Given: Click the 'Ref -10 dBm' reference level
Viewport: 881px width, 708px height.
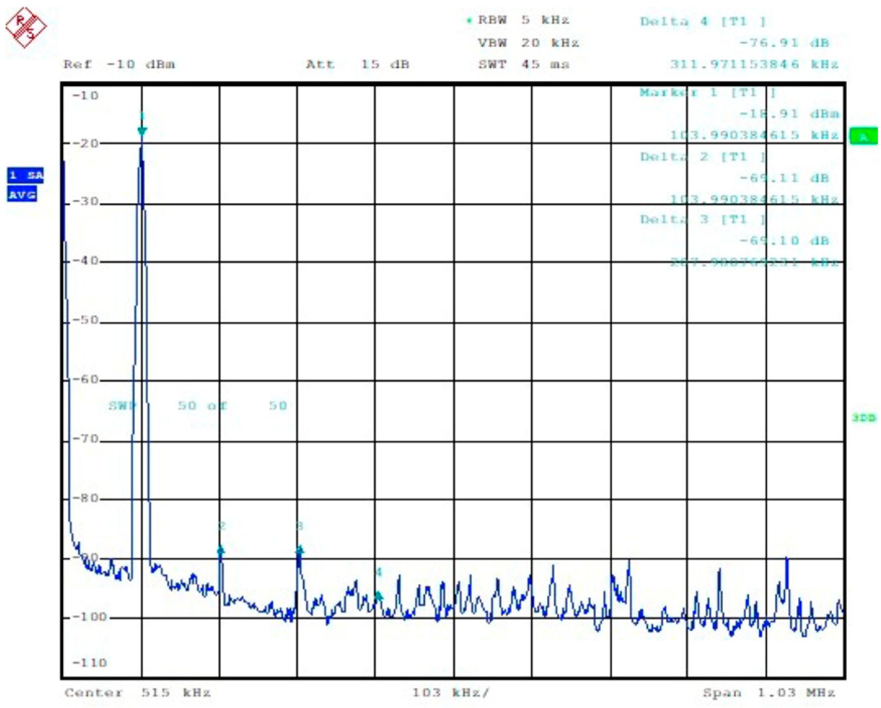Looking at the screenshot, I should [119, 65].
